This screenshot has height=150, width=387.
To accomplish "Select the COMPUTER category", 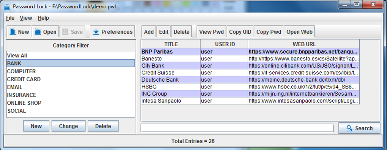I will point(71,71).
